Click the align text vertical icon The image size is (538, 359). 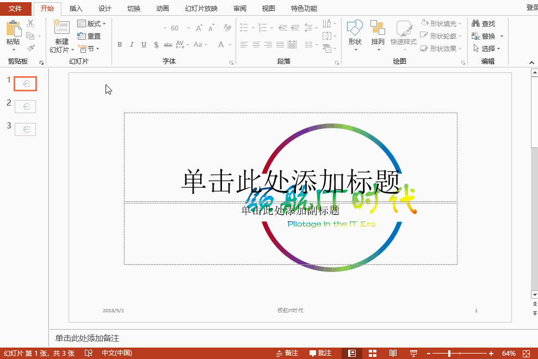pos(327,36)
